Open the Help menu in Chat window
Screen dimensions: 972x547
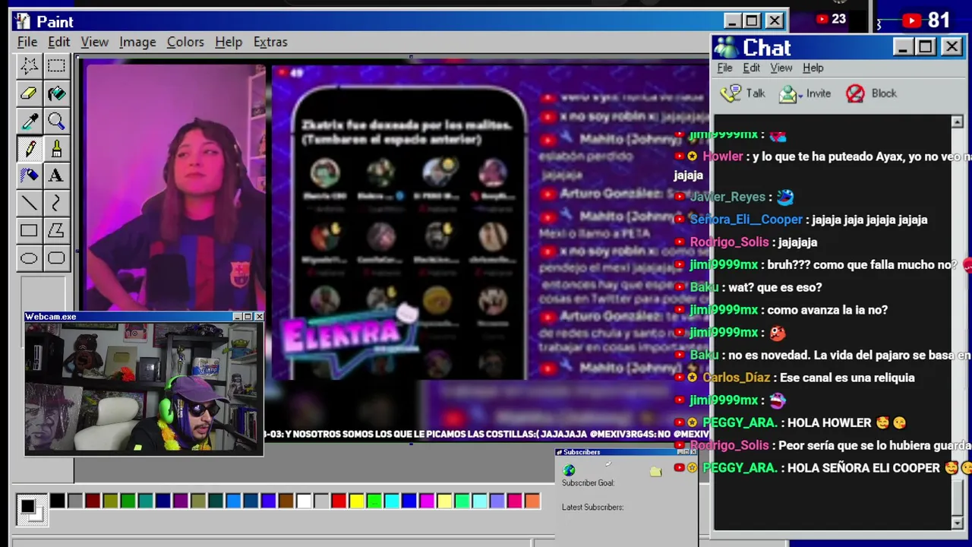click(x=813, y=68)
